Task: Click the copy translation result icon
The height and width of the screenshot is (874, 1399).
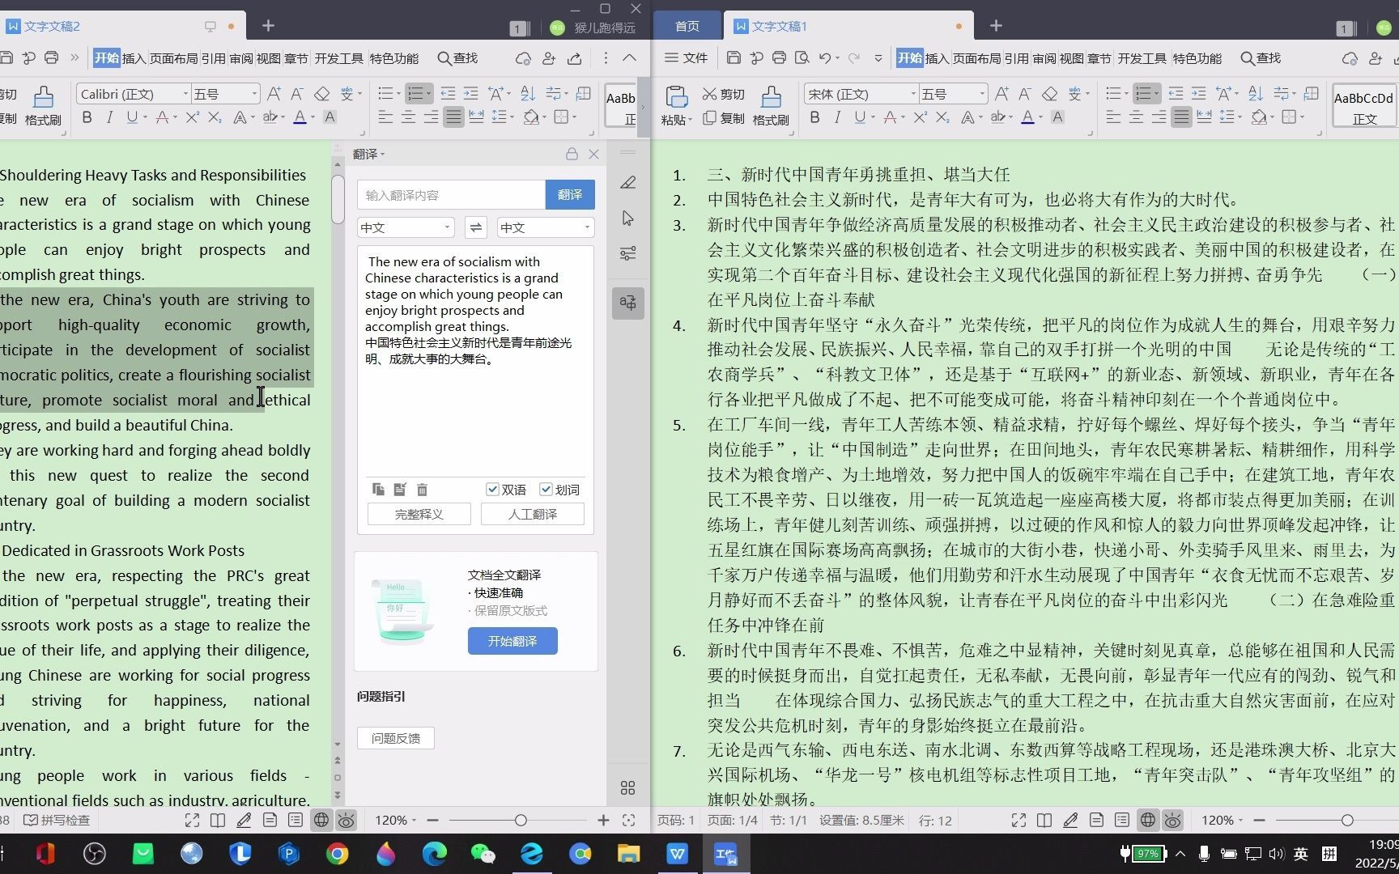Action: (x=377, y=490)
